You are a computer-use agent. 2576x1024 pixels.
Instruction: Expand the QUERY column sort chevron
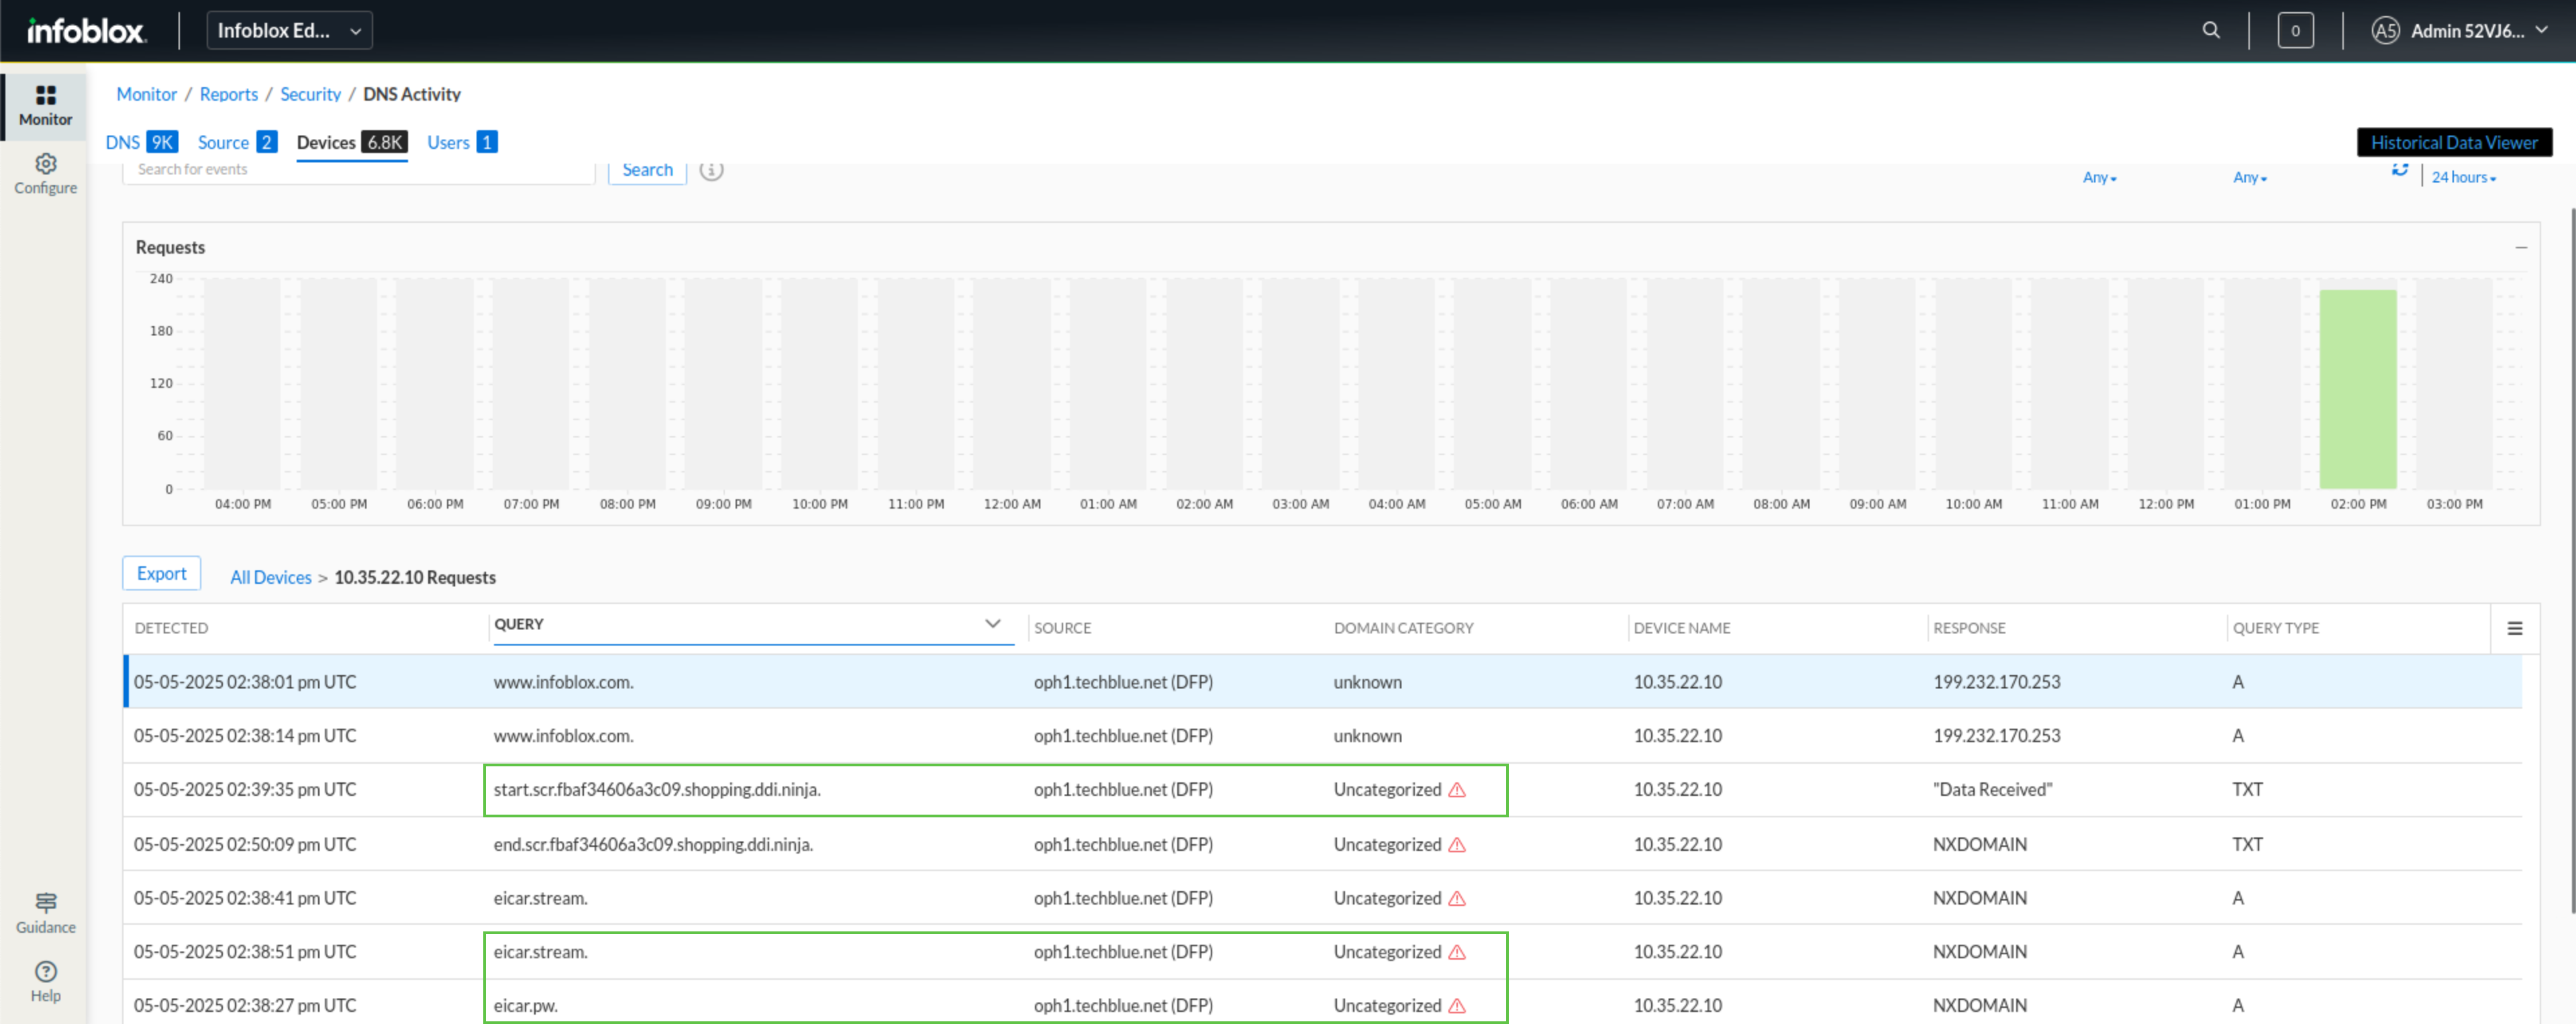coord(992,623)
